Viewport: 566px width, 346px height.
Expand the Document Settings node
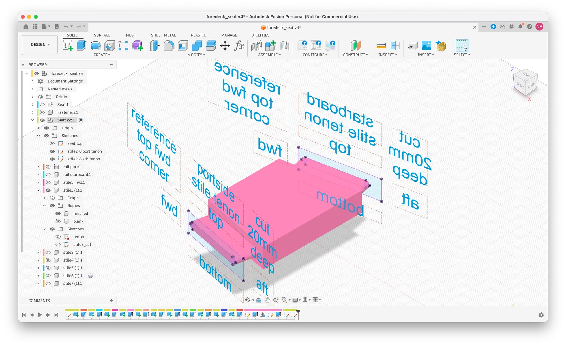click(x=32, y=81)
